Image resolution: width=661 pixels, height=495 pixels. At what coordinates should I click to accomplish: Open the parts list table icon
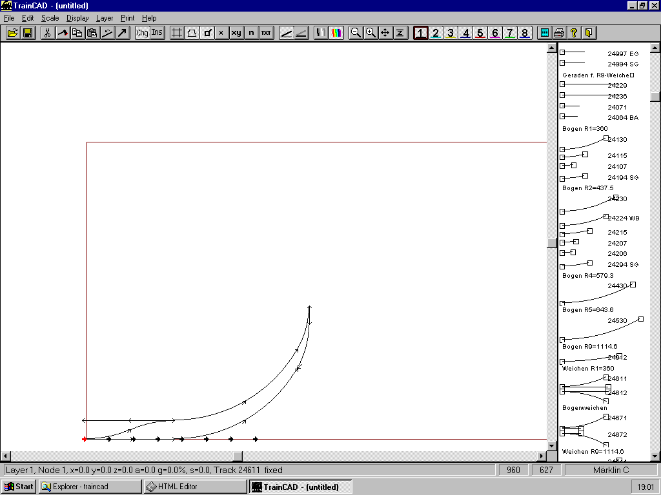(x=544, y=33)
